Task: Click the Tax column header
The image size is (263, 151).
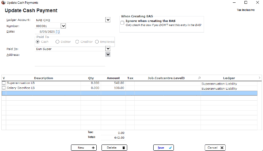Action: click(130, 78)
